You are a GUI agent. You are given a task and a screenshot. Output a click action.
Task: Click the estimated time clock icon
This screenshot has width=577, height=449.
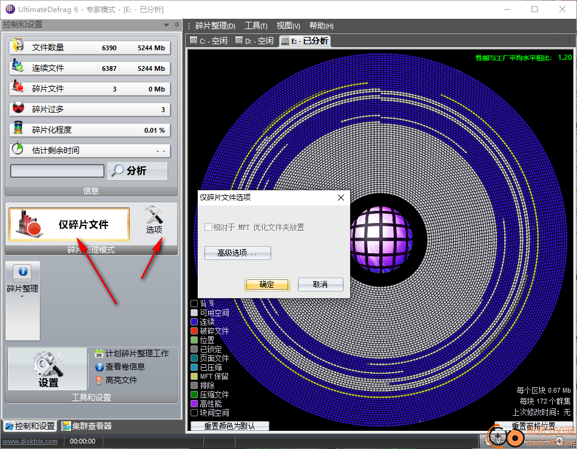[x=18, y=148]
